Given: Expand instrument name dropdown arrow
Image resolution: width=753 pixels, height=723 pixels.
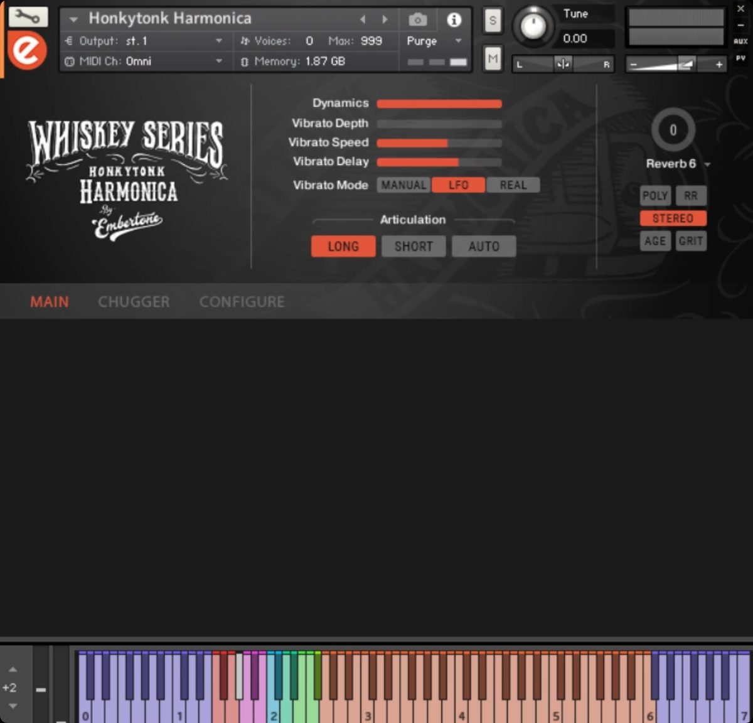Looking at the screenshot, I should pos(73,19).
